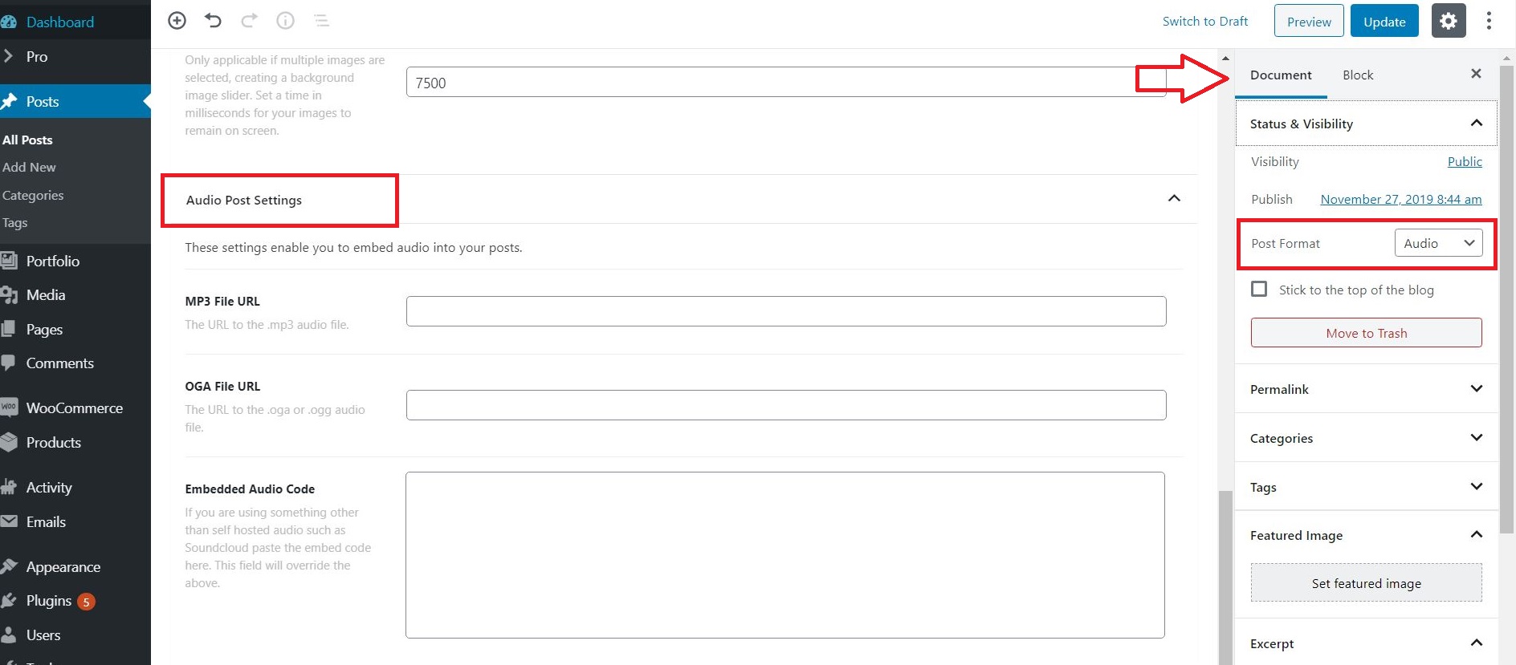Open the Post Format dropdown
Viewport: 1516px width, 665px height.
pyautogui.click(x=1439, y=243)
